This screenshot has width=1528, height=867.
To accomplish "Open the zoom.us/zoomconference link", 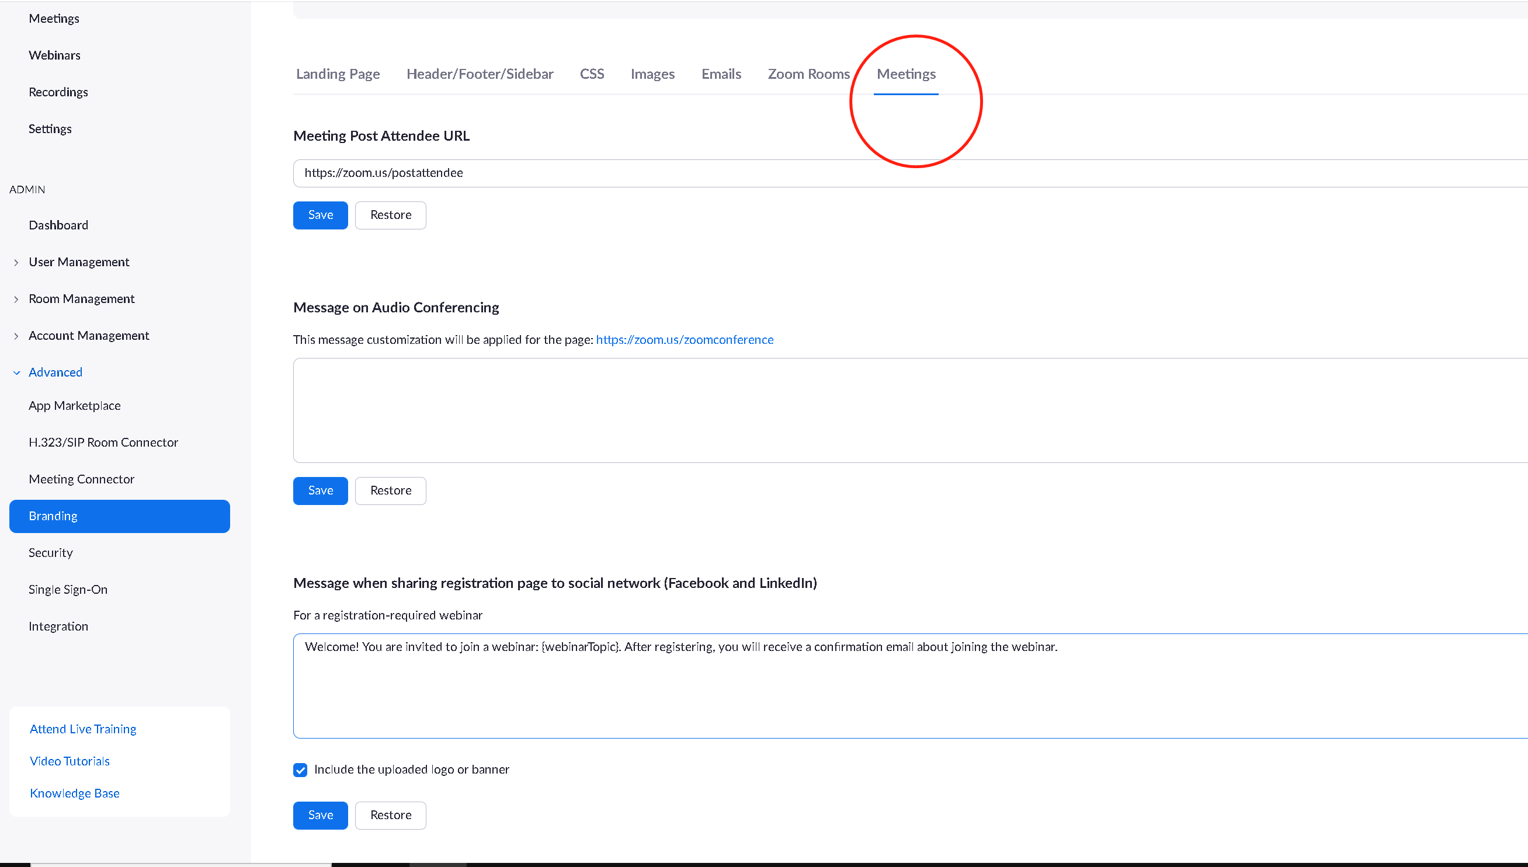I will click(685, 340).
